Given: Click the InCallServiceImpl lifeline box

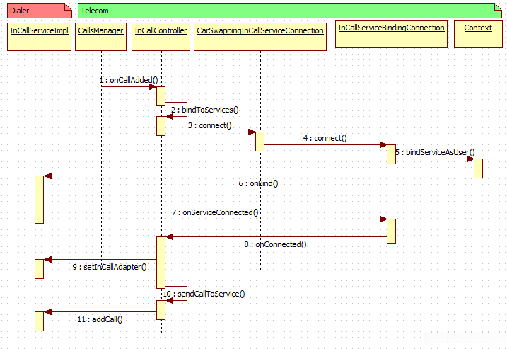Looking at the screenshot, I should [39, 37].
